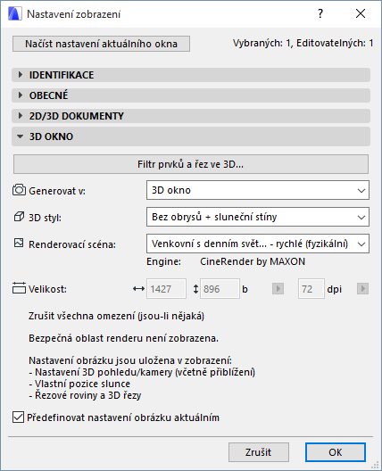Click the text Bezpečná oblast renderu není zobrazena
Viewport: 382px width, 471px height.
pos(123,338)
